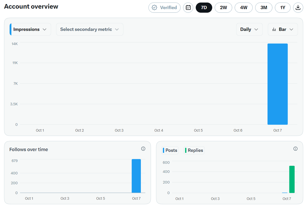Switch to the 7D time range

click(204, 8)
